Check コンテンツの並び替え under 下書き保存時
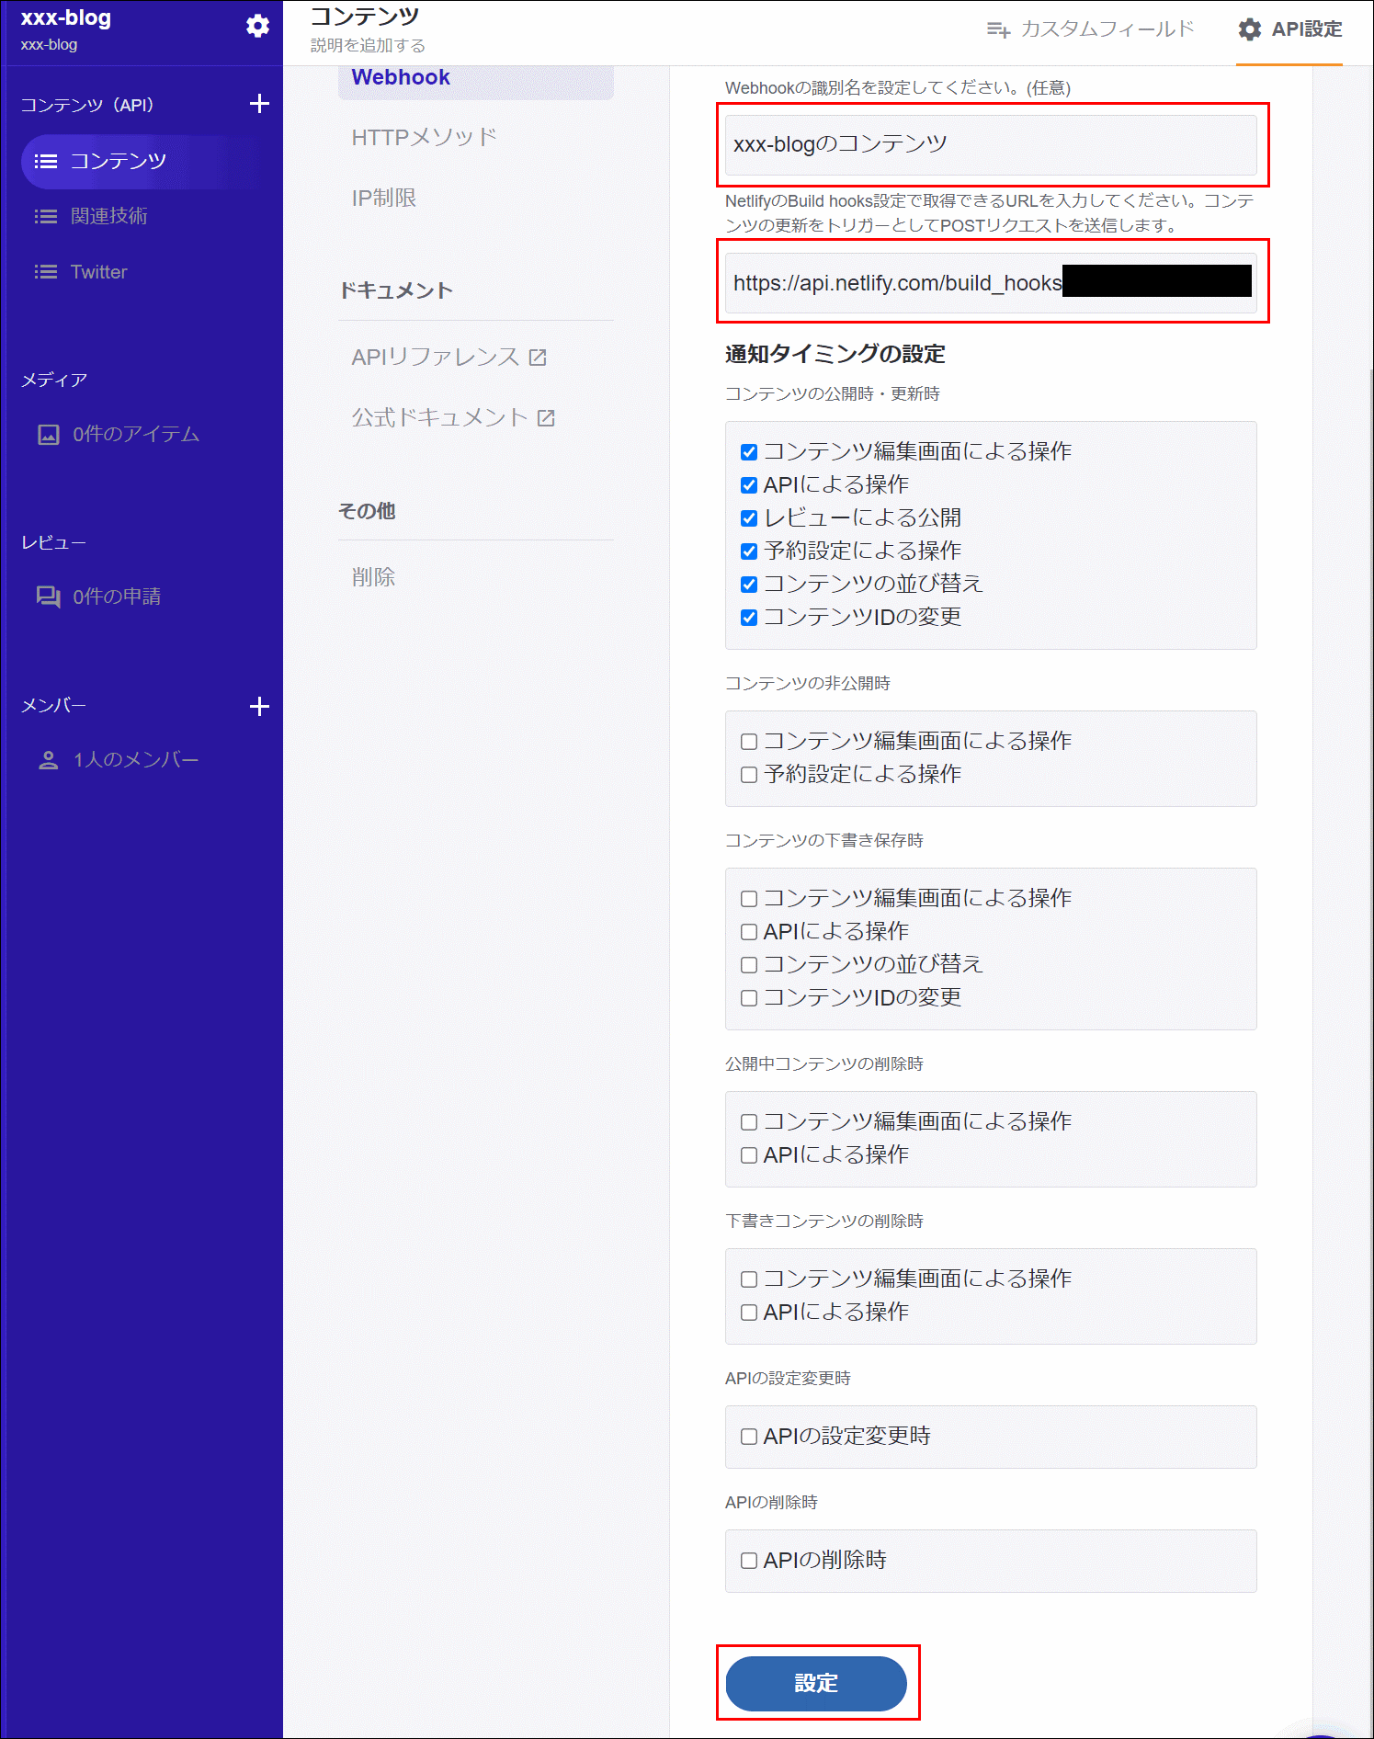The image size is (1374, 1739). tap(749, 965)
